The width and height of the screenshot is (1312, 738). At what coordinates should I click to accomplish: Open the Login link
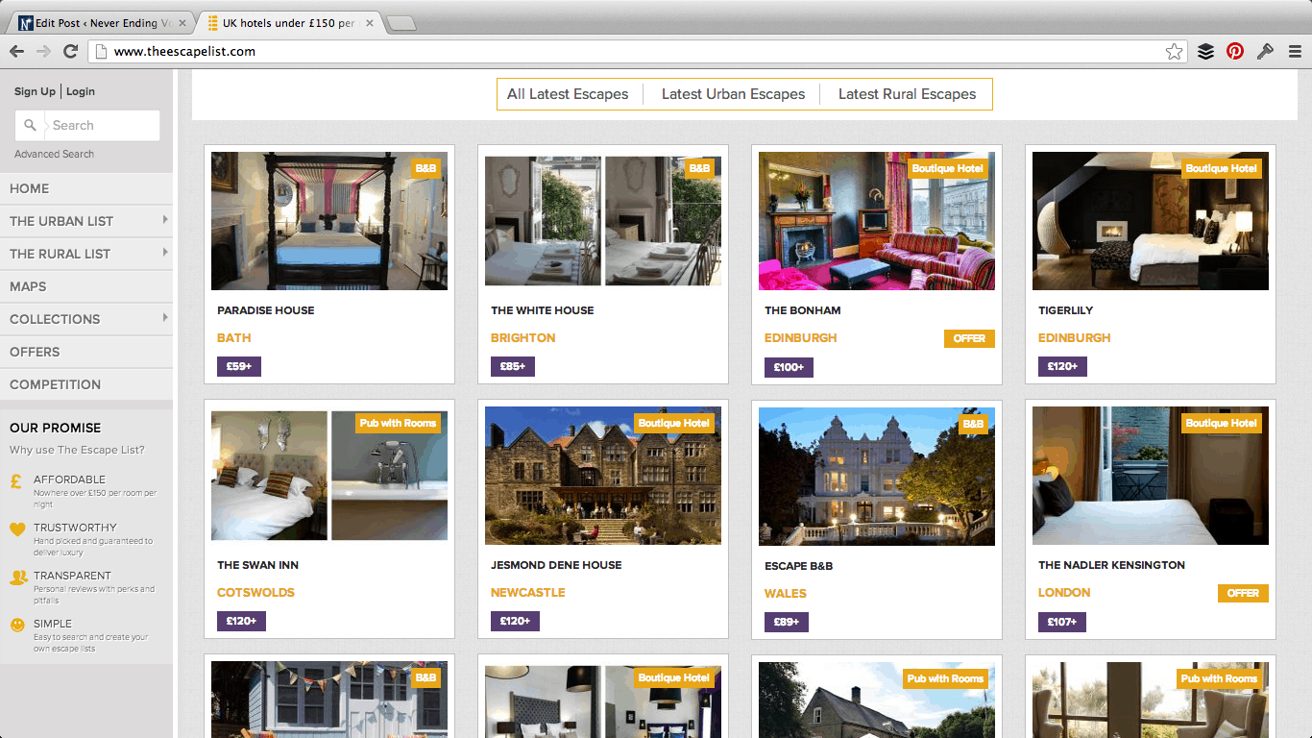pos(81,91)
